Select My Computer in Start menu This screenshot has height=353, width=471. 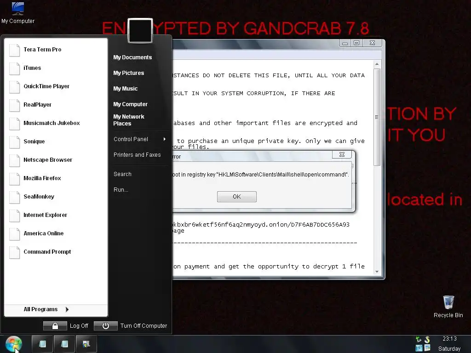130,104
